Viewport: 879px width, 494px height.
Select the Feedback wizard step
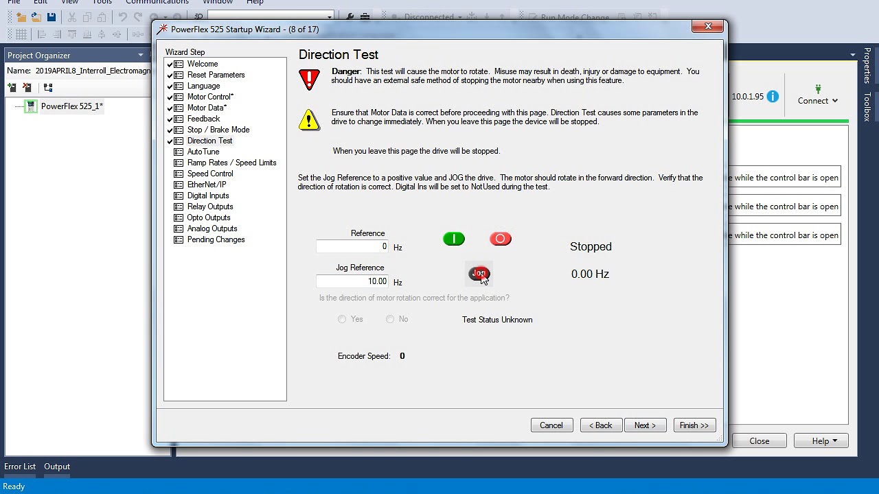click(x=203, y=119)
